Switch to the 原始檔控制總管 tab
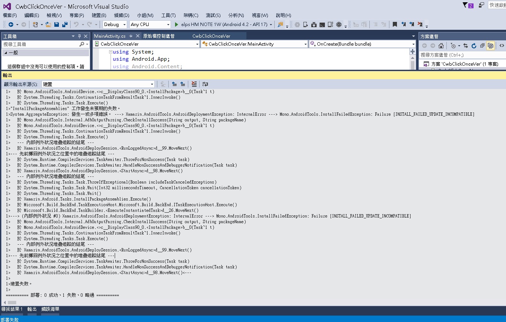The image size is (506, 322). pos(158,36)
